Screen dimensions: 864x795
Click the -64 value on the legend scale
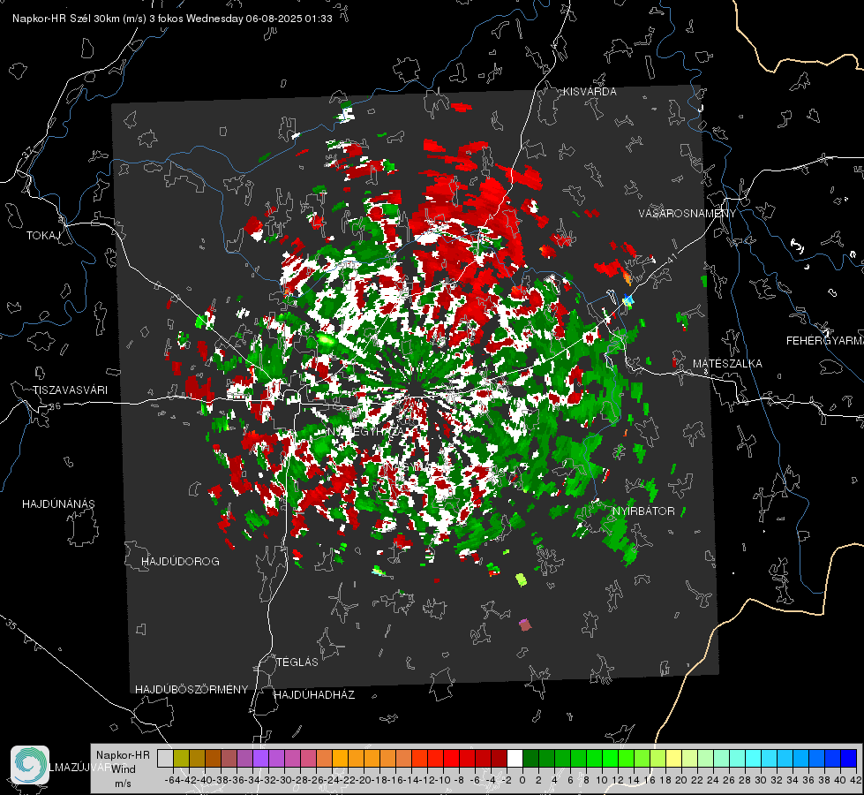[173, 780]
